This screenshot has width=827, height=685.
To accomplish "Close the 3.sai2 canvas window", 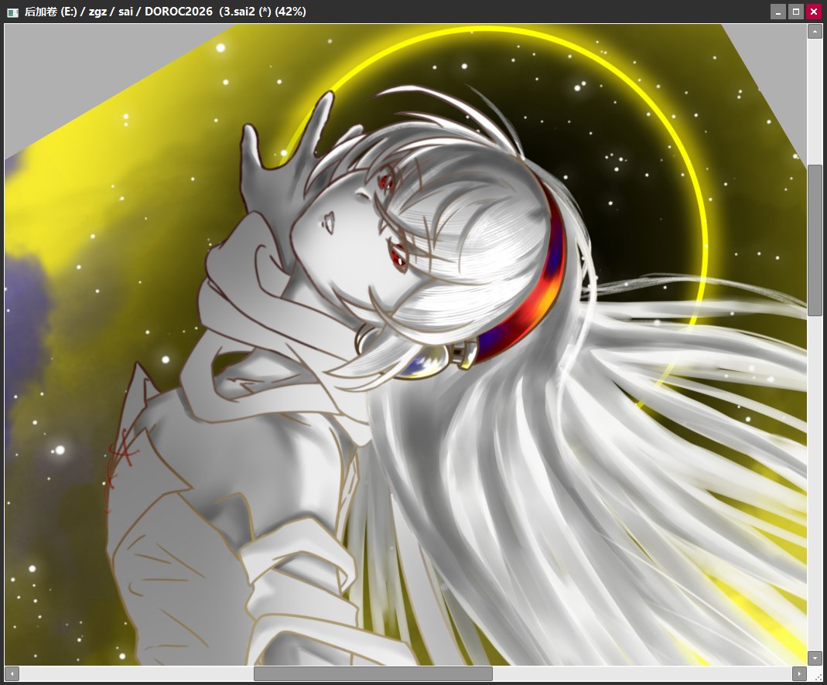I will (814, 12).
